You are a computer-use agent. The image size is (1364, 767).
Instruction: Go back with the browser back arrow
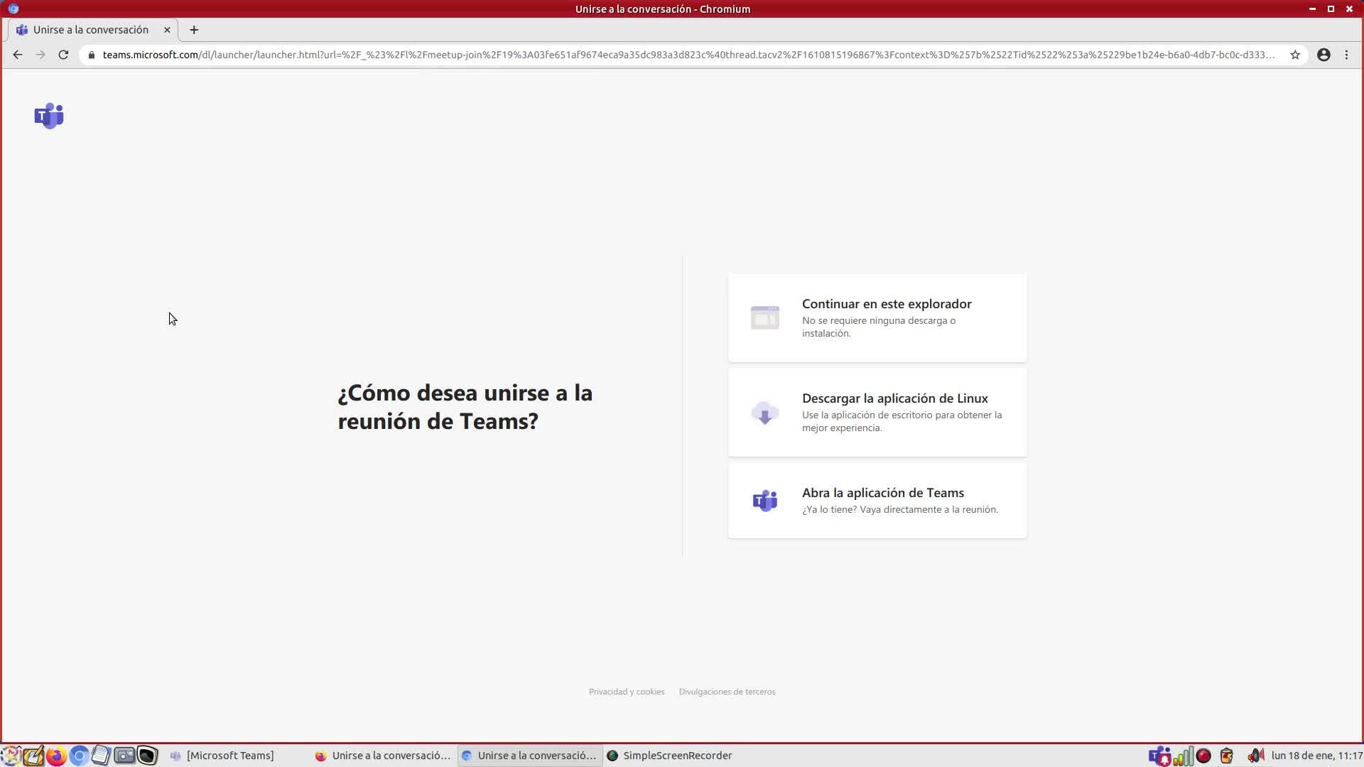[18, 55]
